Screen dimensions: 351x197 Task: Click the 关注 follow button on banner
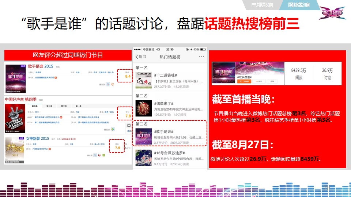tap(259, 81)
